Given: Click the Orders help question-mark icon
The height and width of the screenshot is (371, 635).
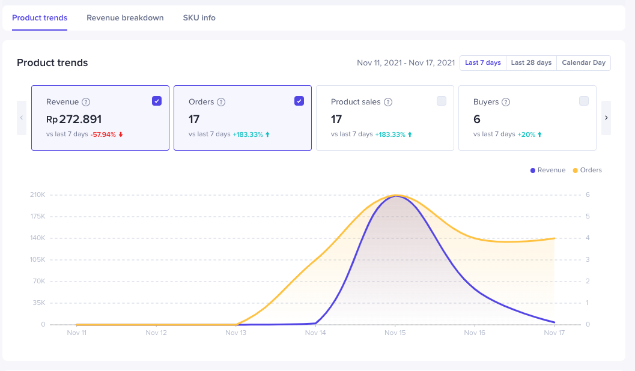Looking at the screenshot, I should click(x=221, y=102).
